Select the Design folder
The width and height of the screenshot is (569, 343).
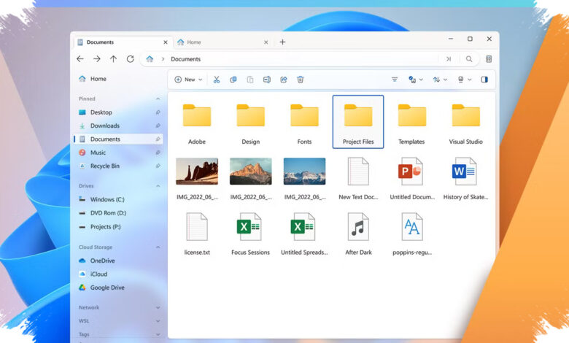pyautogui.click(x=250, y=122)
